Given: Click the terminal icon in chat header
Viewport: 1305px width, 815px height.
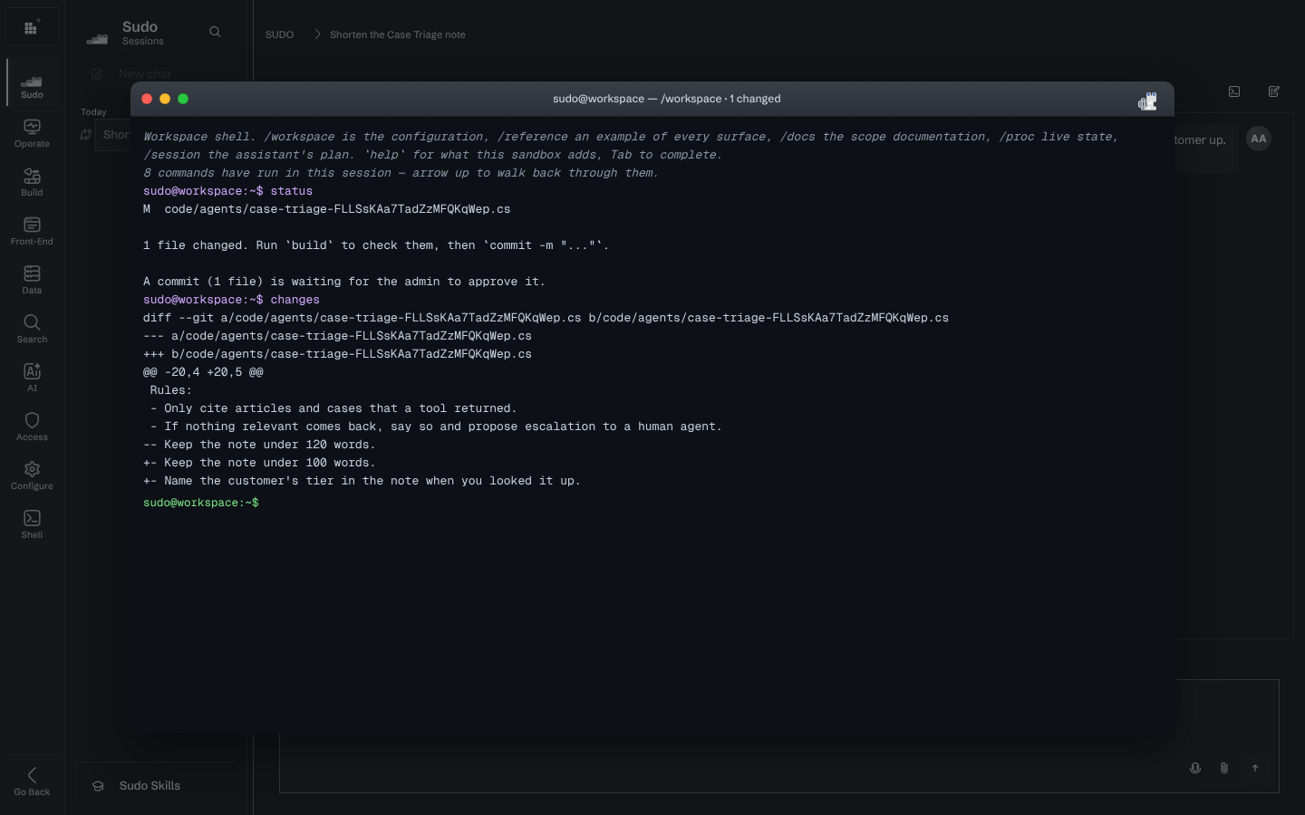Looking at the screenshot, I should (x=1234, y=91).
